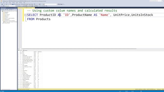Close the SQL query editor tab
The image size is (164, 92).
34,8
